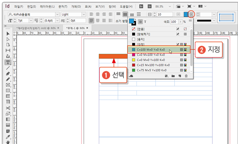The width and height of the screenshot is (238, 144).
Task: Open the KoPub font family dropdown
Action: [57, 14]
